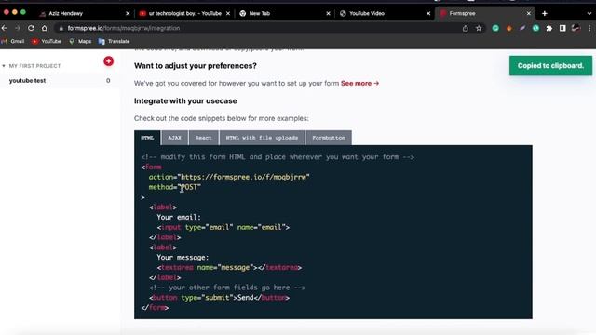Click the purple feather extension icon
This screenshot has height=335, width=596.
pyautogui.click(x=522, y=28)
